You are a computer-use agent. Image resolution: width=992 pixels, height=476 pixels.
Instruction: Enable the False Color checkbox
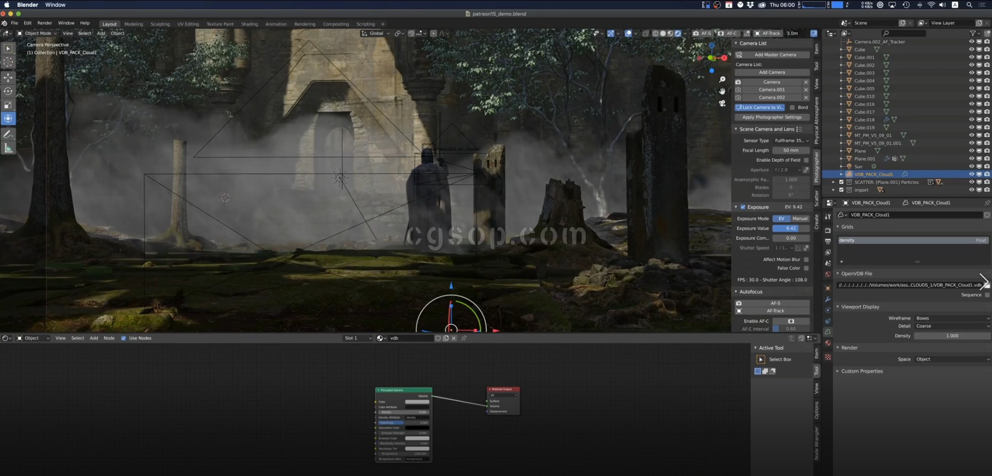[806, 268]
